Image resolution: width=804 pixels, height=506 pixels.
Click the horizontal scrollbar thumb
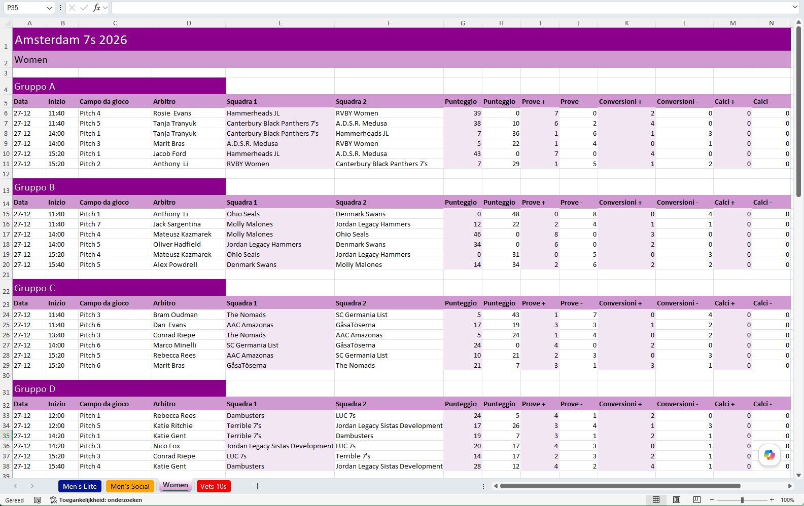pos(620,486)
